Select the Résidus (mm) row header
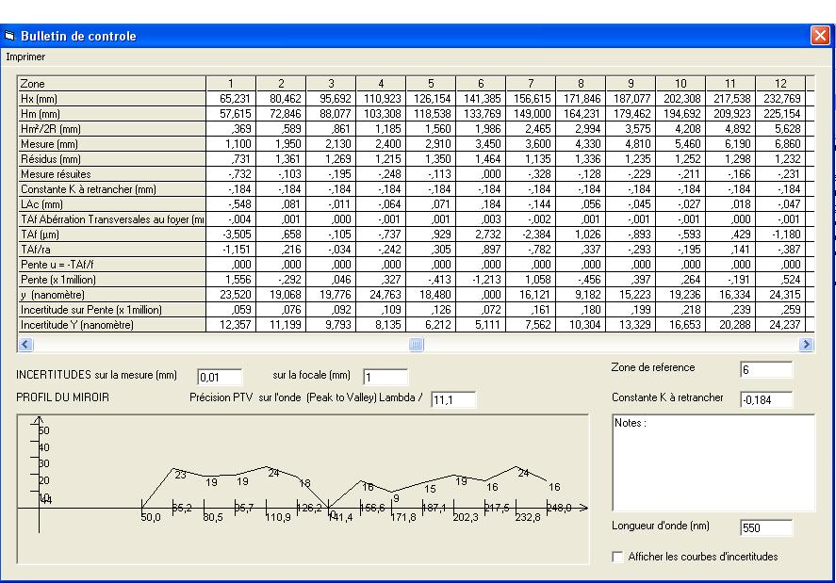The image size is (836, 583). click(112, 159)
